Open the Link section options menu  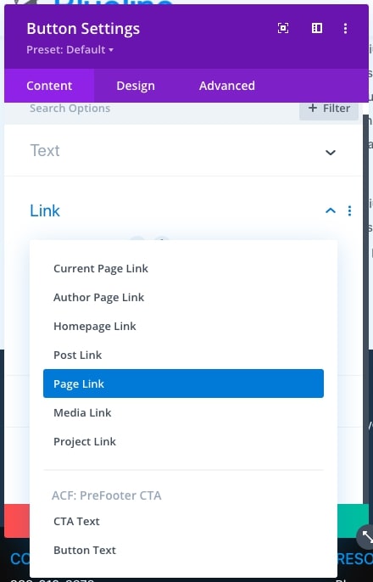click(349, 210)
